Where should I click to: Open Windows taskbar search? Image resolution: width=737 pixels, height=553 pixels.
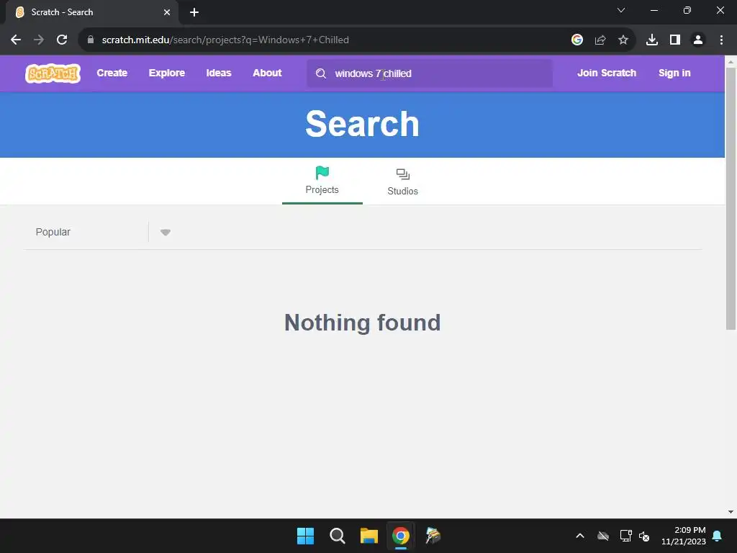[338, 536]
